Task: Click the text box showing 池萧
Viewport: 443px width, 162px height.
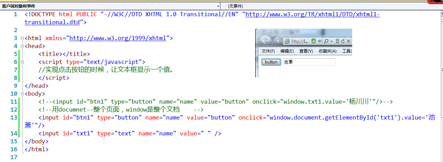Action: (x=309, y=62)
